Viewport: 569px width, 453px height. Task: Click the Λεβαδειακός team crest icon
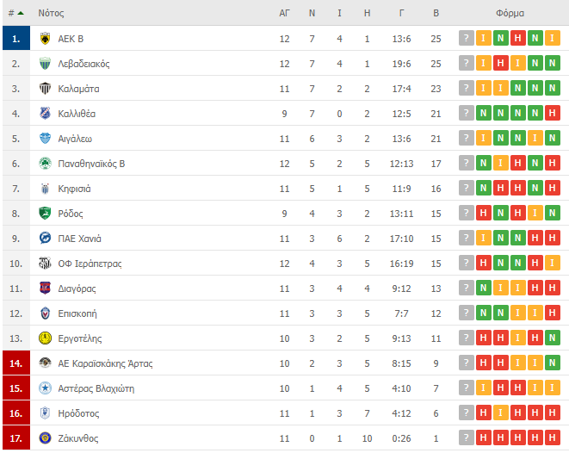coord(45,64)
